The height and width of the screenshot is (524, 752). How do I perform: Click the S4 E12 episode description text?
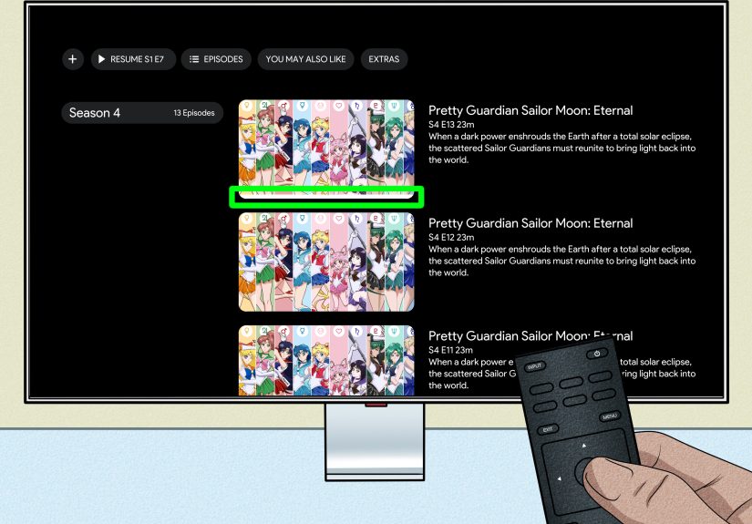pos(561,261)
